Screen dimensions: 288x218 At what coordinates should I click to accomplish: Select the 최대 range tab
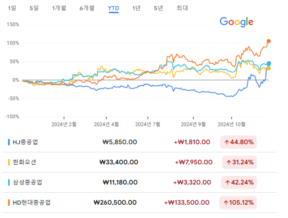tap(182, 8)
